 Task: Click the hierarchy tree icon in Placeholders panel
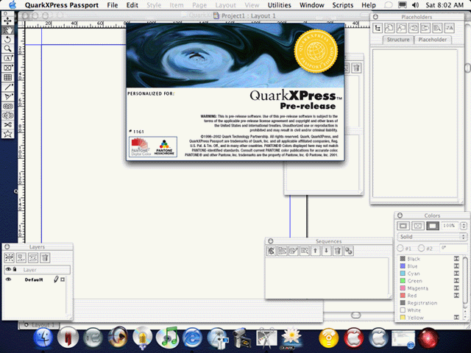coord(378,28)
